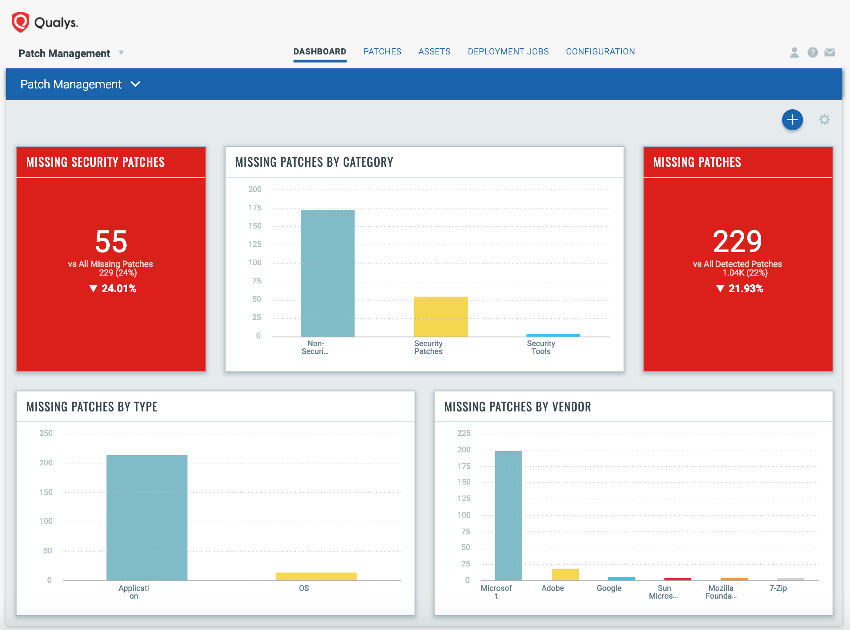
Task: Expand the blue bar dashboard chevron
Action: (135, 84)
